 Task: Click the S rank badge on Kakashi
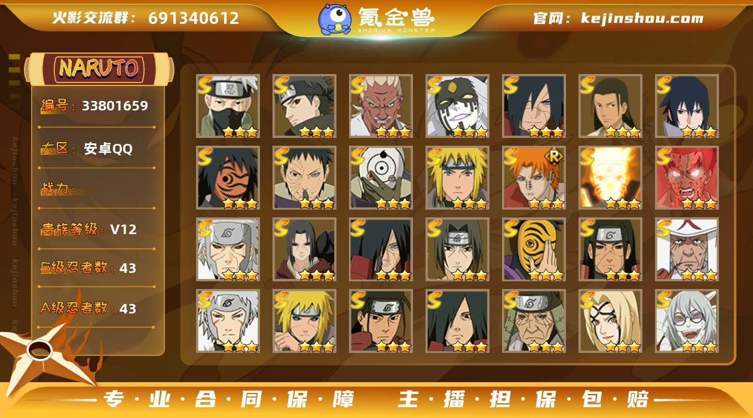point(205,85)
